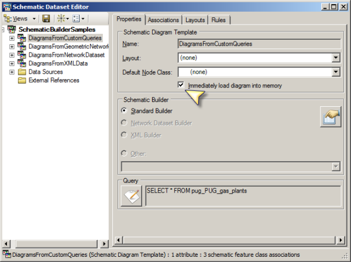Select DiagramsFromCustomQueries in the tree
This screenshot has width=351, height=262.
65,38
